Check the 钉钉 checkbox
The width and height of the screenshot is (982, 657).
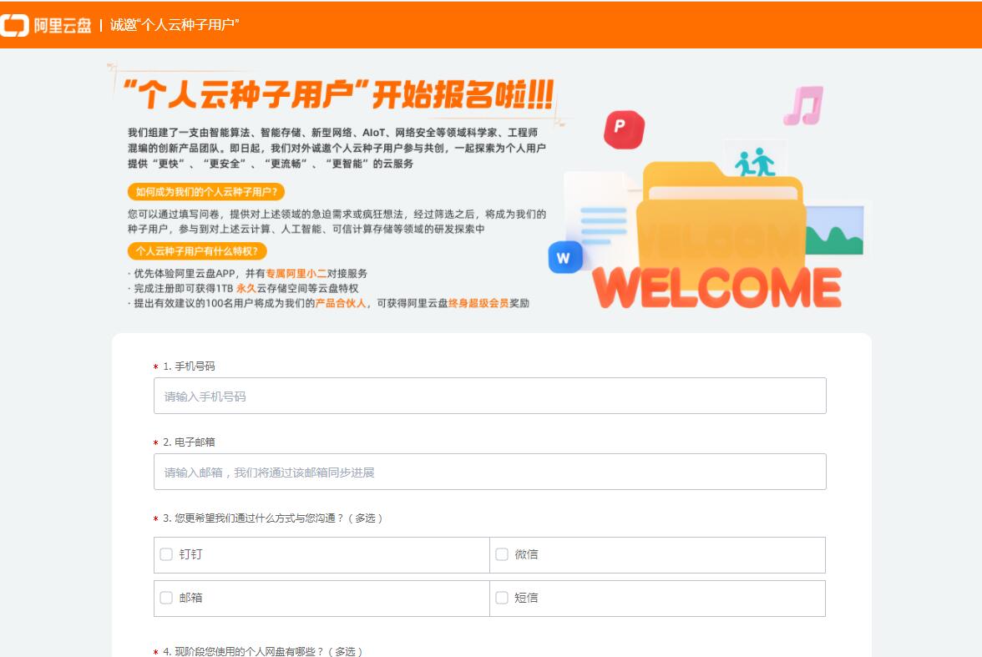click(166, 554)
